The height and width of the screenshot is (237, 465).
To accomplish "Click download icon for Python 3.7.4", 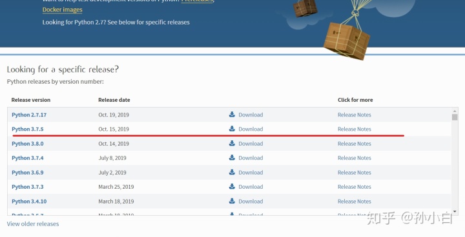I will pos(232,157).
